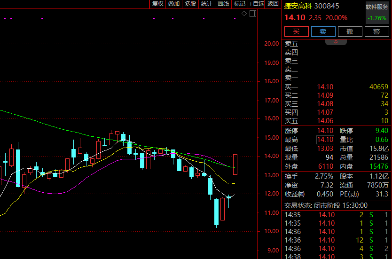The width and height of the screenshot is (392, 259).
Task: Click 返回 to go back
Action: 273,4
